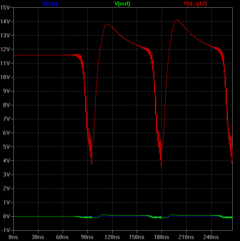Click the 0ns time axis label
The width and height of the screenshot is (240, 241).
[x=13, y=237]
